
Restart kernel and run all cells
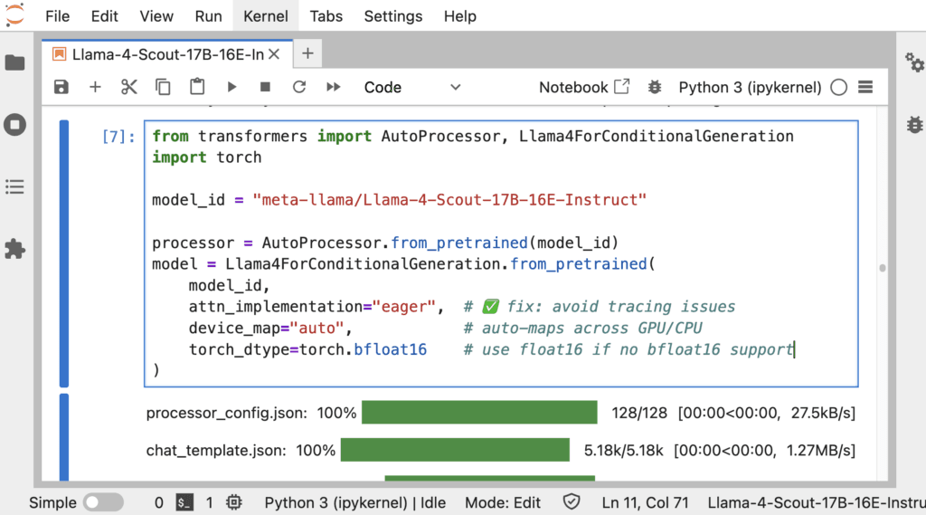[x=334, y=88]
